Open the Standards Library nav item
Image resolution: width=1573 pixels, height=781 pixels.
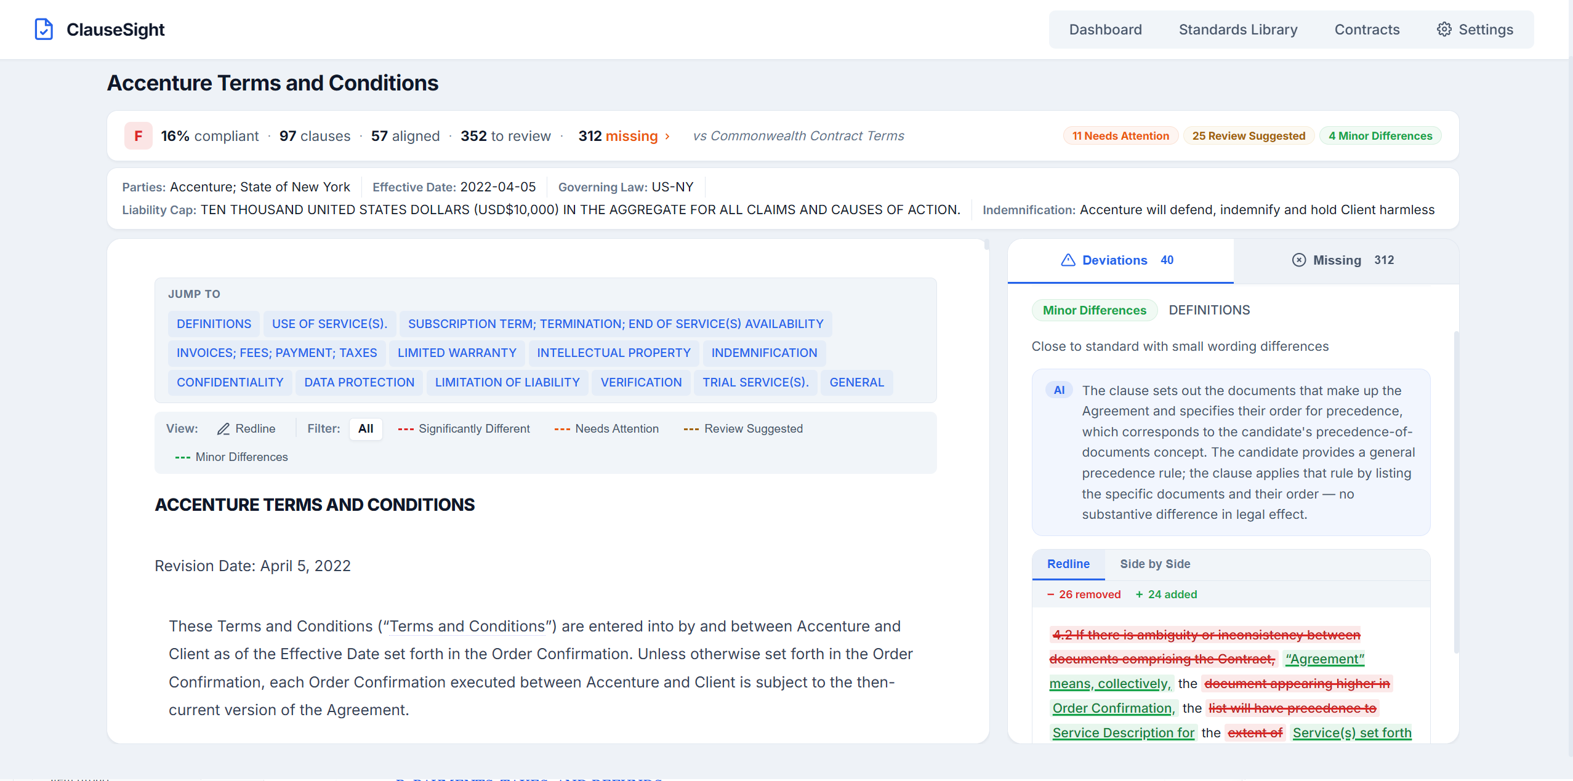pos(1237,30)
